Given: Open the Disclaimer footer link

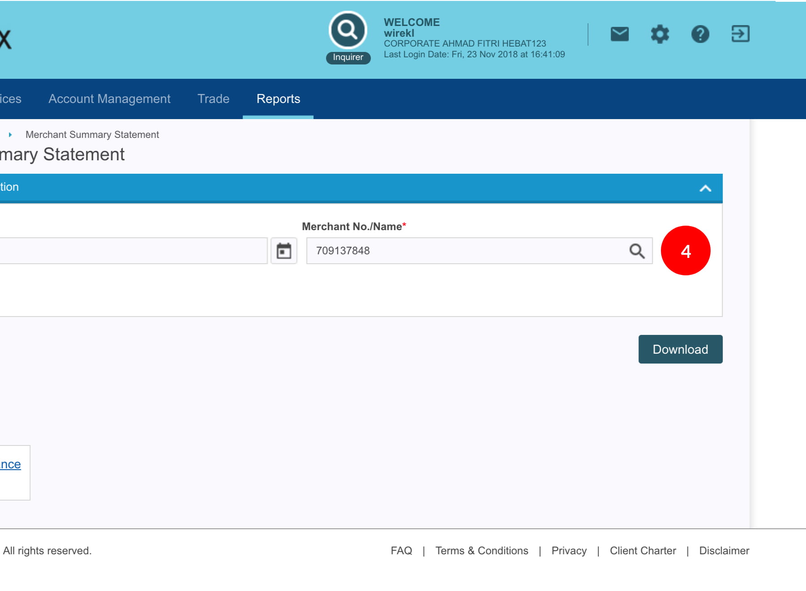Looking at the screenshot, I should tap(724, 551).
